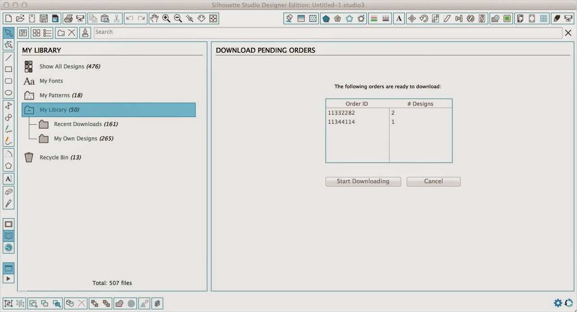The width and height of the screenshot is (577, 312).
Task: Open the Move window icon
Action: (412, 18)
